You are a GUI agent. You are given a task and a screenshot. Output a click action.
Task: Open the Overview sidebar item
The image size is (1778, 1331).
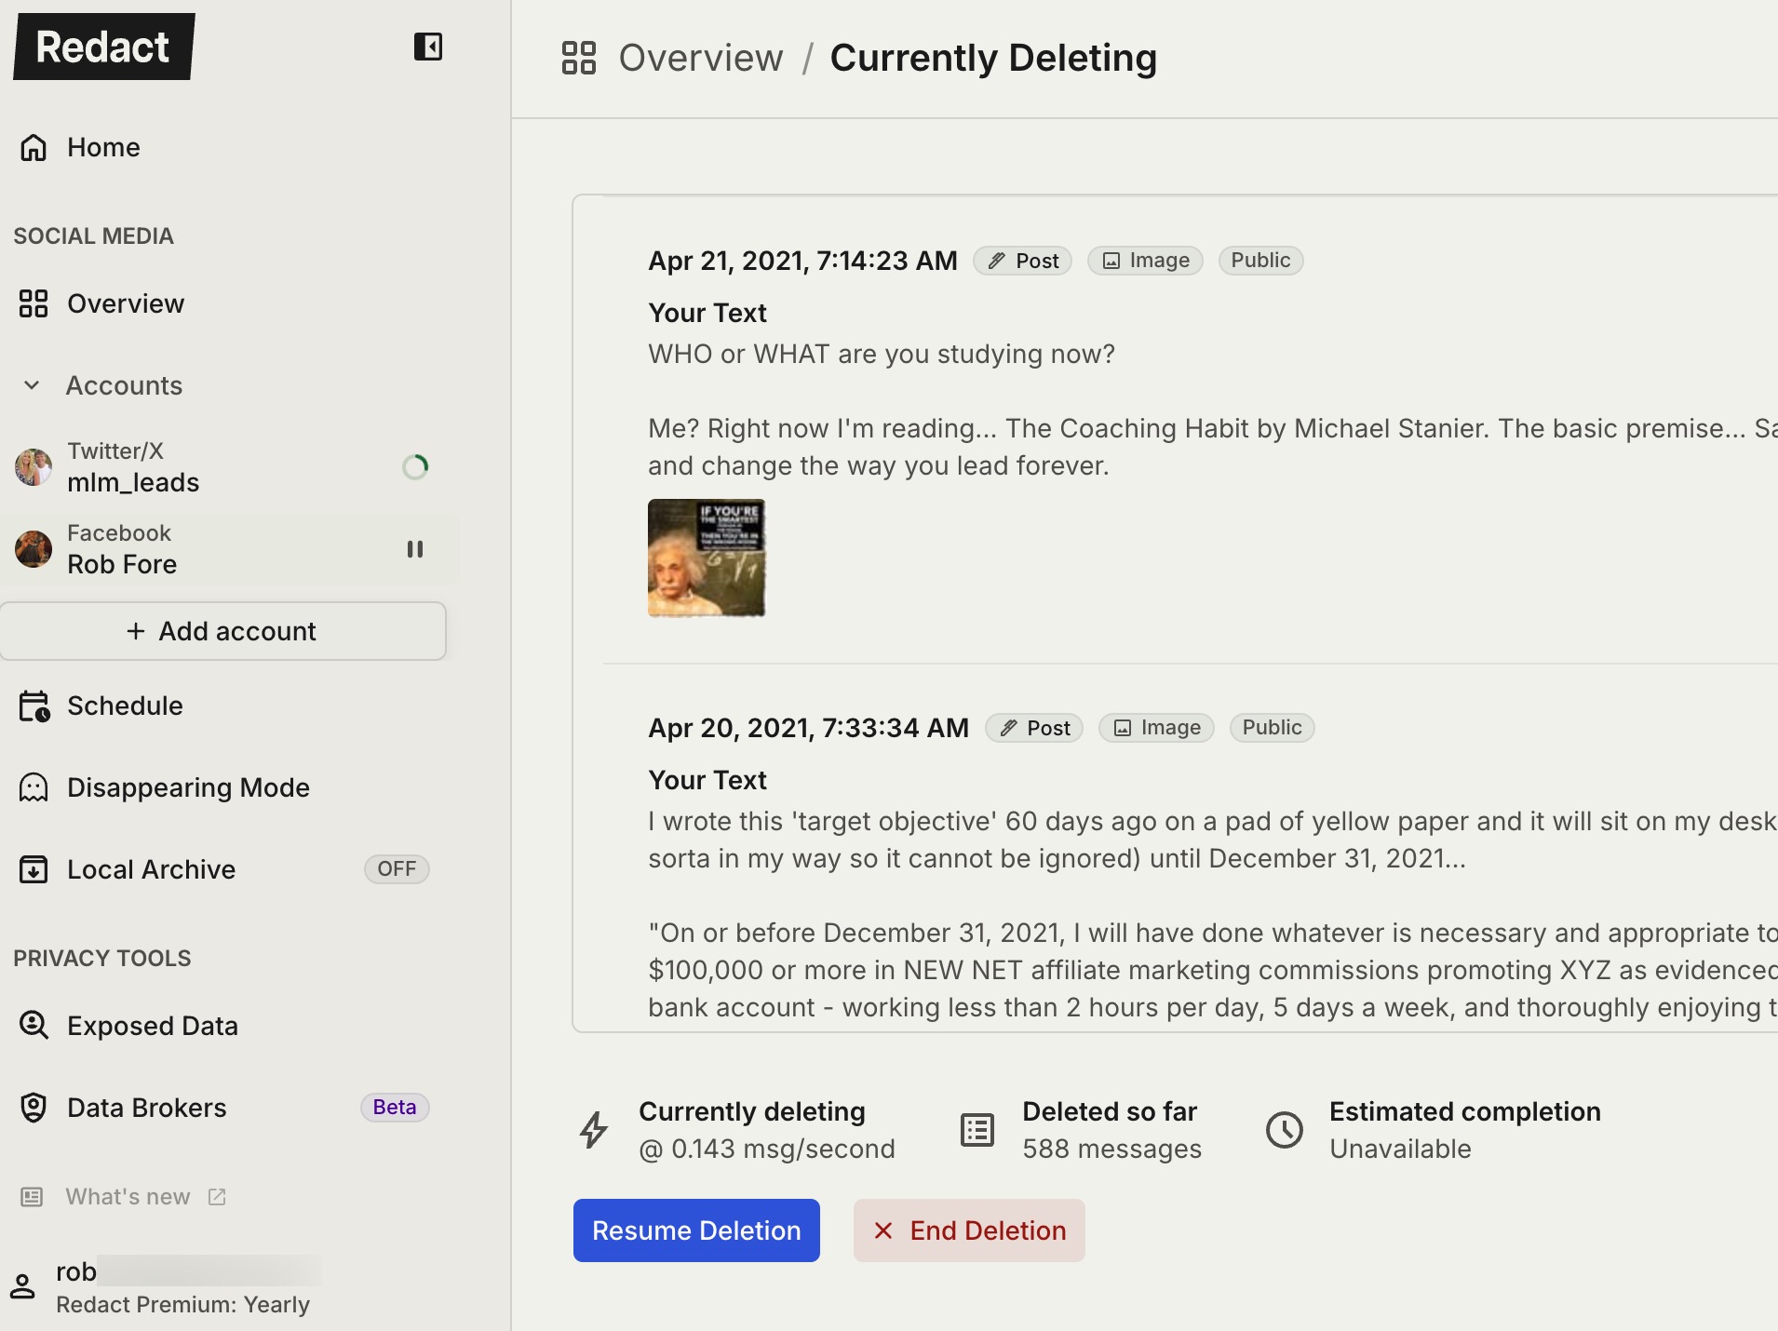click(x=126, y=303)
